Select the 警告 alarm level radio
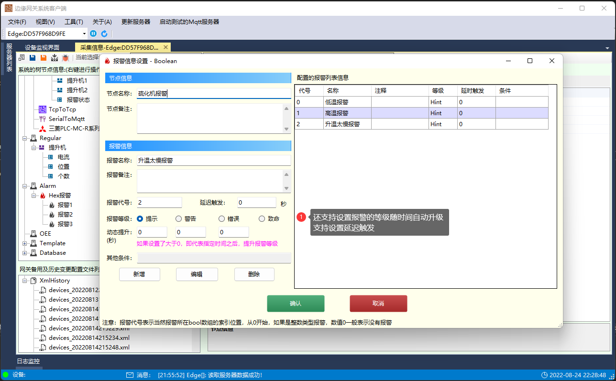Image resolution: width=616 pixels, height=381 pixels. coord(179,218)
